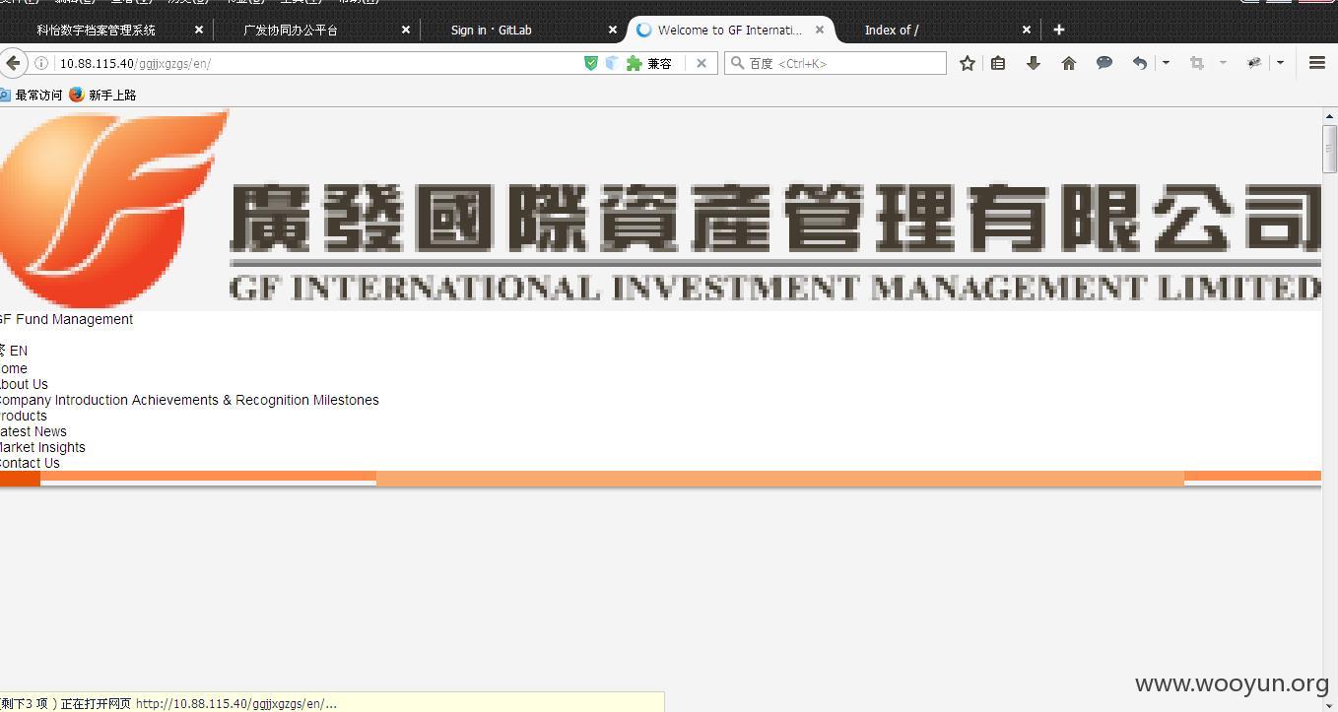The height and width of the screenshot is (712, 1338).
Task: Select the EN language link
Action: pos(19,351)
